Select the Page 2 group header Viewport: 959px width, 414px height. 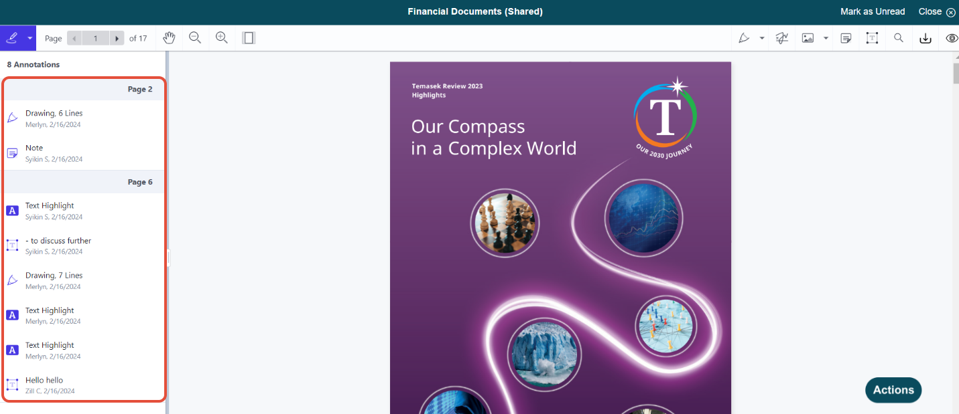click(84, 89)
